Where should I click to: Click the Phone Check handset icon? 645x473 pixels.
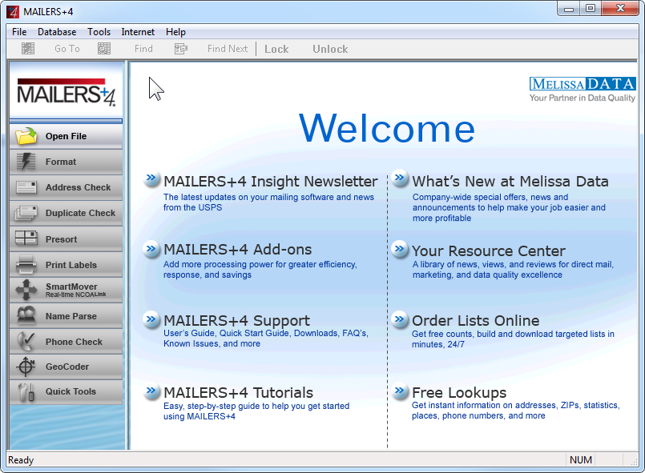tap(26, 342)
